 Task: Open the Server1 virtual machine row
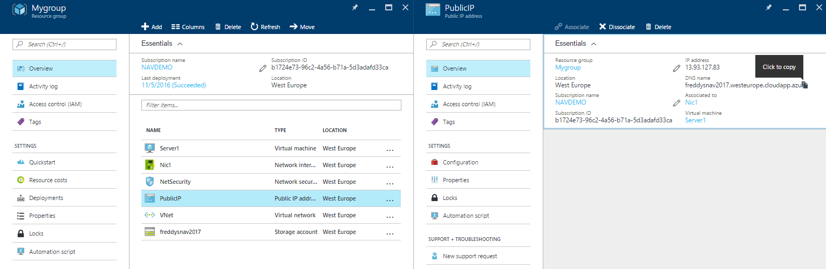169,148
